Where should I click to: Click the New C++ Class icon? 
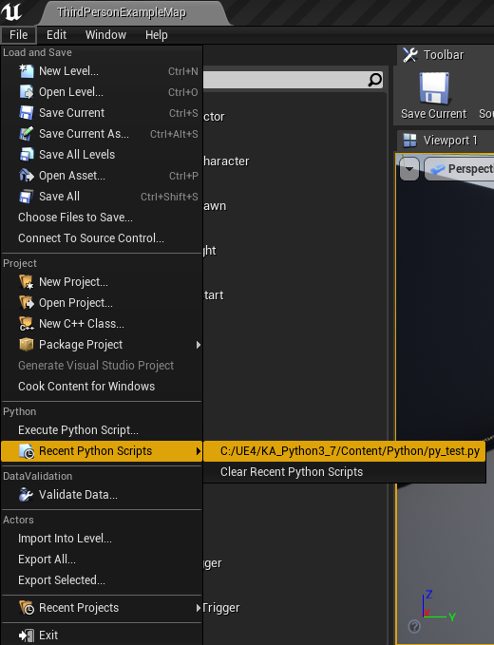pyautogui.click(x=27, y=324)
